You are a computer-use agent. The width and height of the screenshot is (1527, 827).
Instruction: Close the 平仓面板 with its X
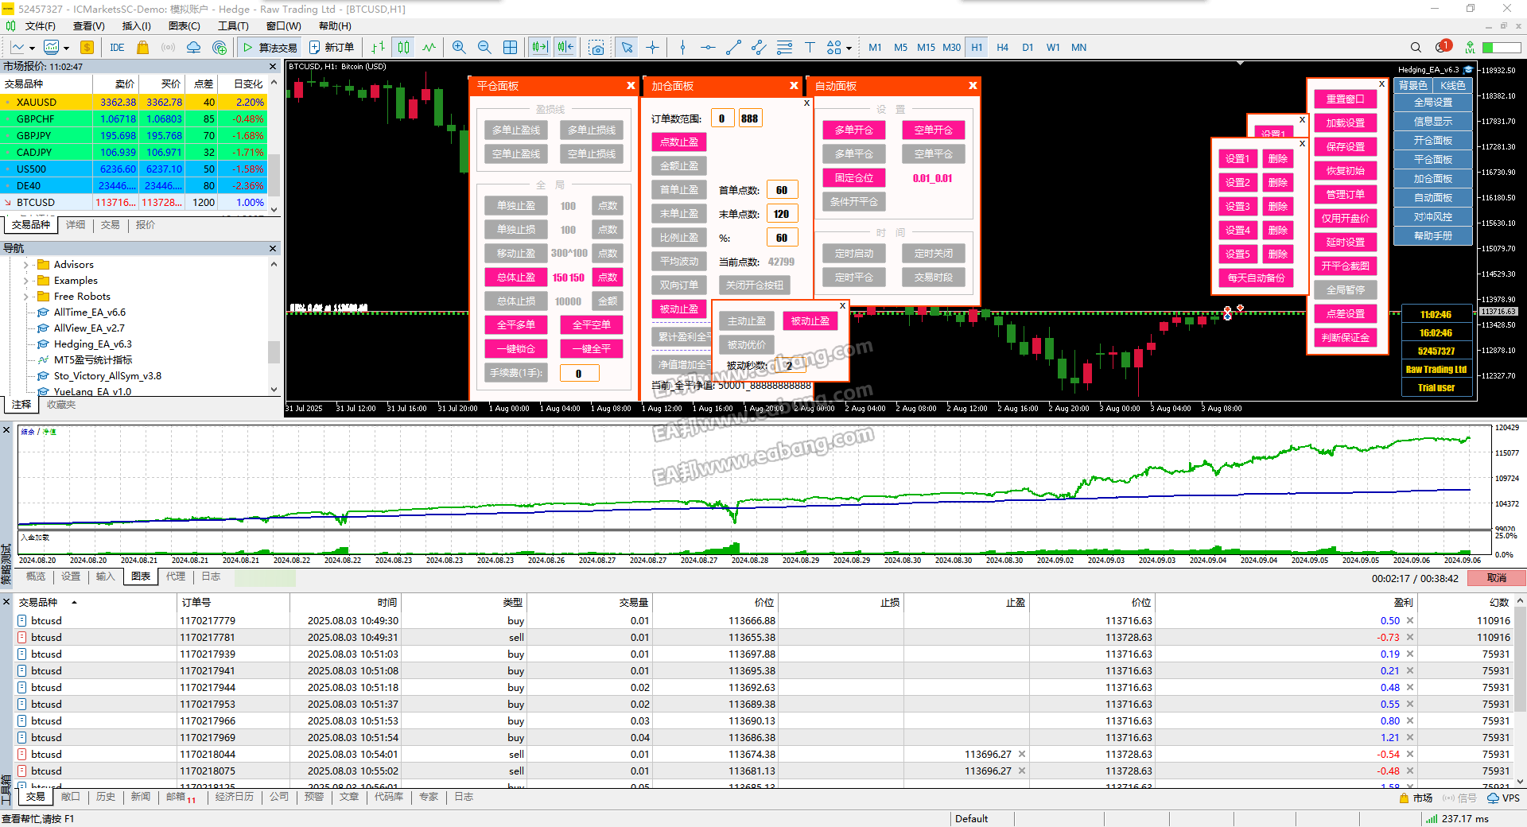(631, 86)
